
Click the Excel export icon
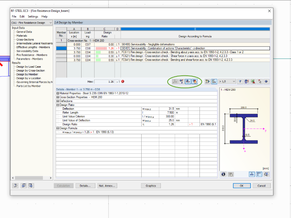[x=253, y=81]
